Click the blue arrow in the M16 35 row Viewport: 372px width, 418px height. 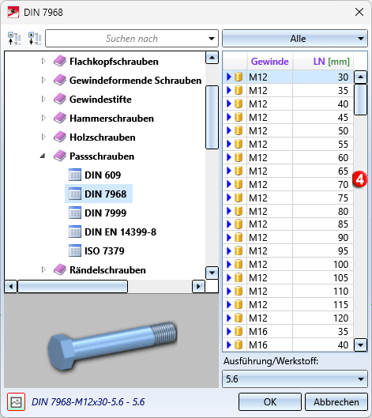(228, 331)
